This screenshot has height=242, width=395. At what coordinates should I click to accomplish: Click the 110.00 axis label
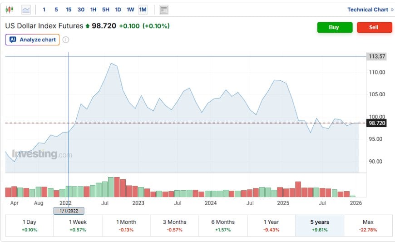377,72
